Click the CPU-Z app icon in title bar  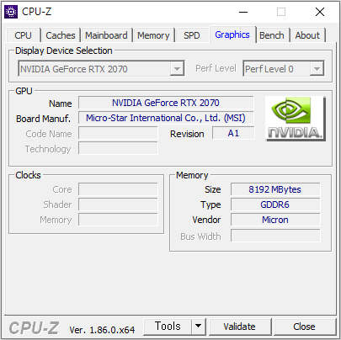(x=11, y=12)
